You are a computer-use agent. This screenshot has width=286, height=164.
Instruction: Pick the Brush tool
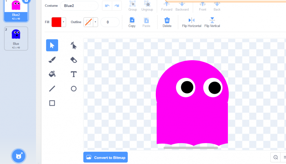52,60
